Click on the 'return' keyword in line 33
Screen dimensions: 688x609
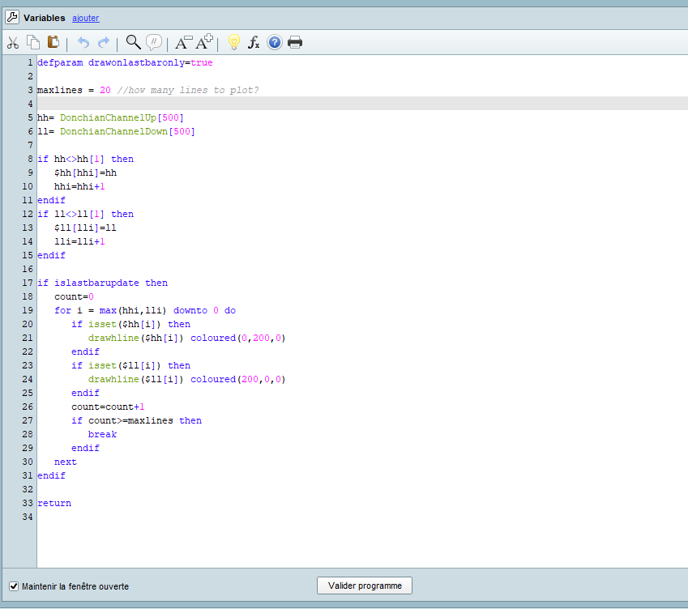(54, 503)
